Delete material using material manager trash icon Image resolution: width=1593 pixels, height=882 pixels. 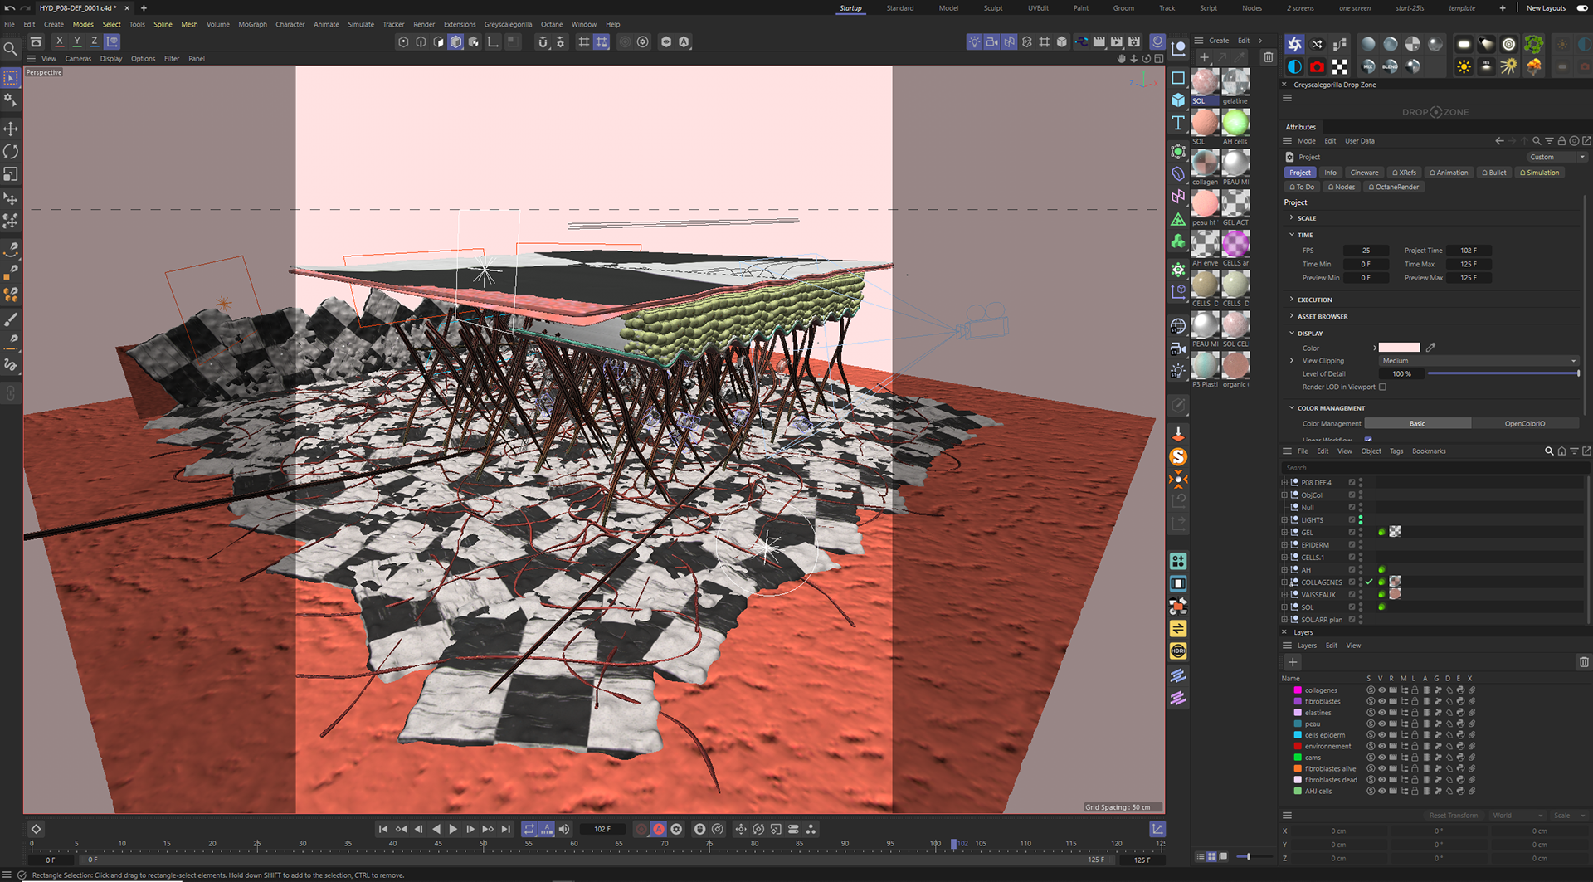coord(1268,57)
